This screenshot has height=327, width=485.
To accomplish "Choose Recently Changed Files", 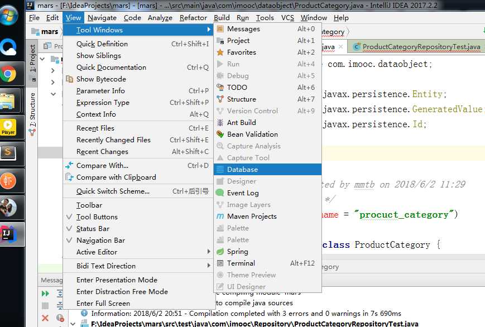I will 138,140.
